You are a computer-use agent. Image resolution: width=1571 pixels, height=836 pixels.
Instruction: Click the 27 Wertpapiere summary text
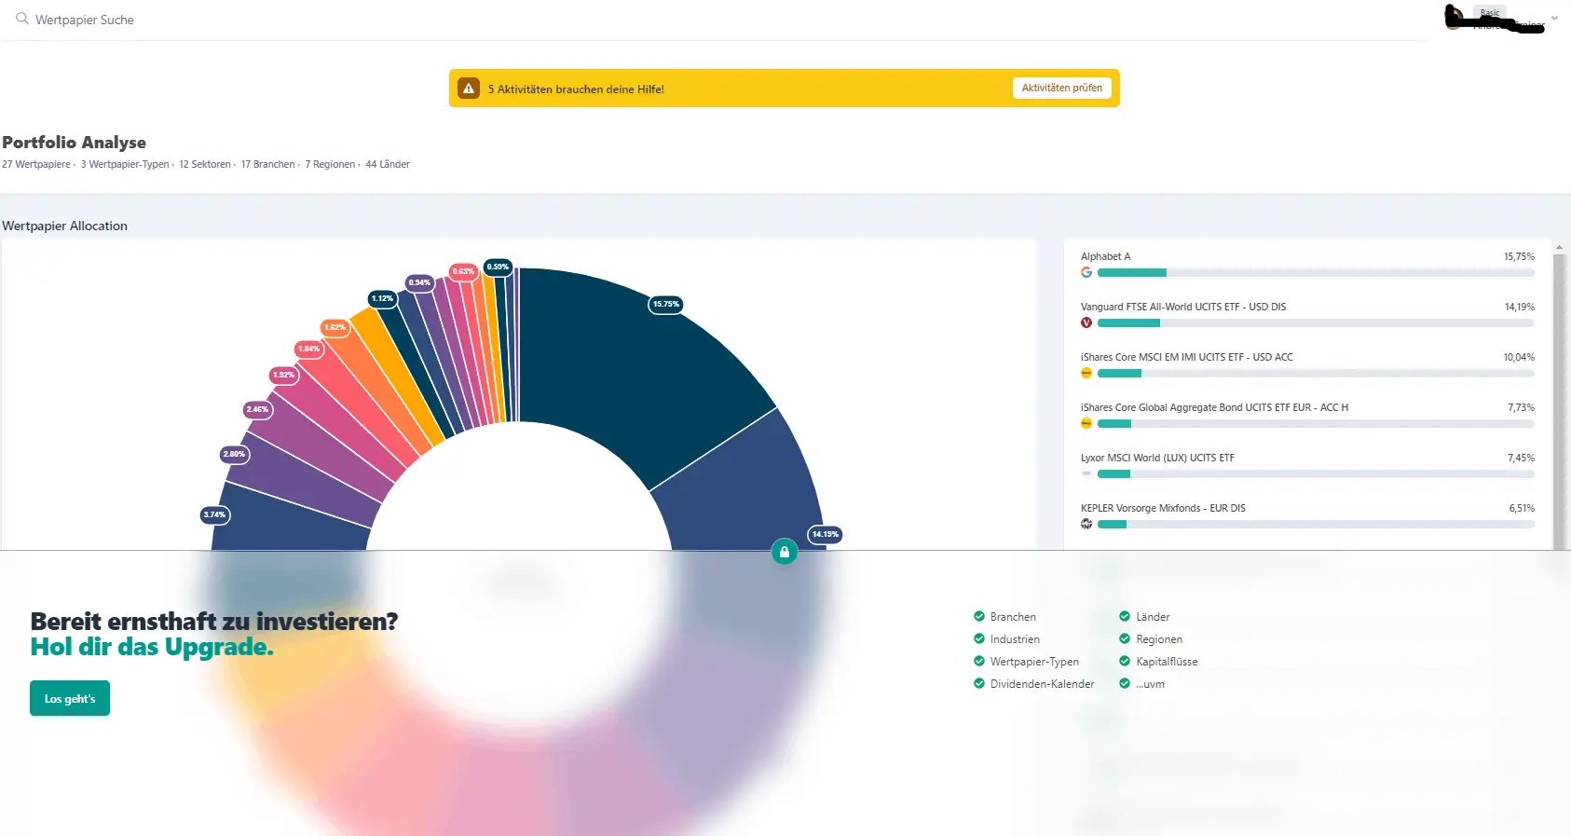click(36, 164)
